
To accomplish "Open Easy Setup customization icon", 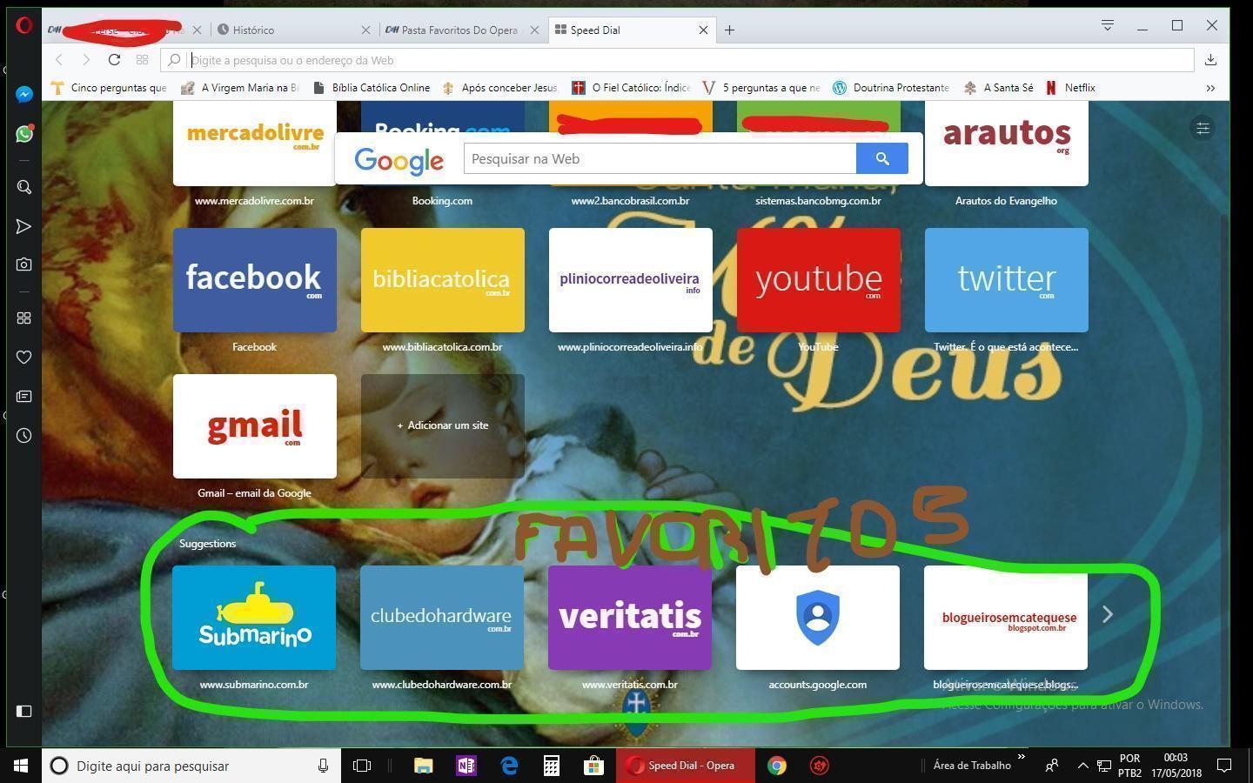I will coord(1203,128).
